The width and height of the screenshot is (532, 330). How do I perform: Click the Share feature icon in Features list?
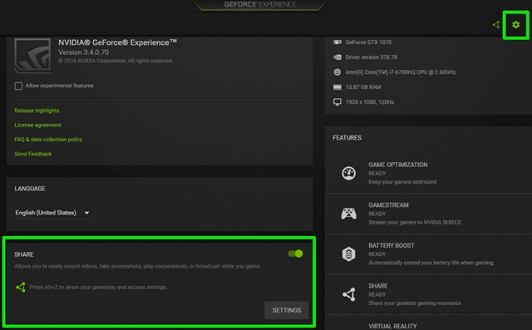[349, 294]
